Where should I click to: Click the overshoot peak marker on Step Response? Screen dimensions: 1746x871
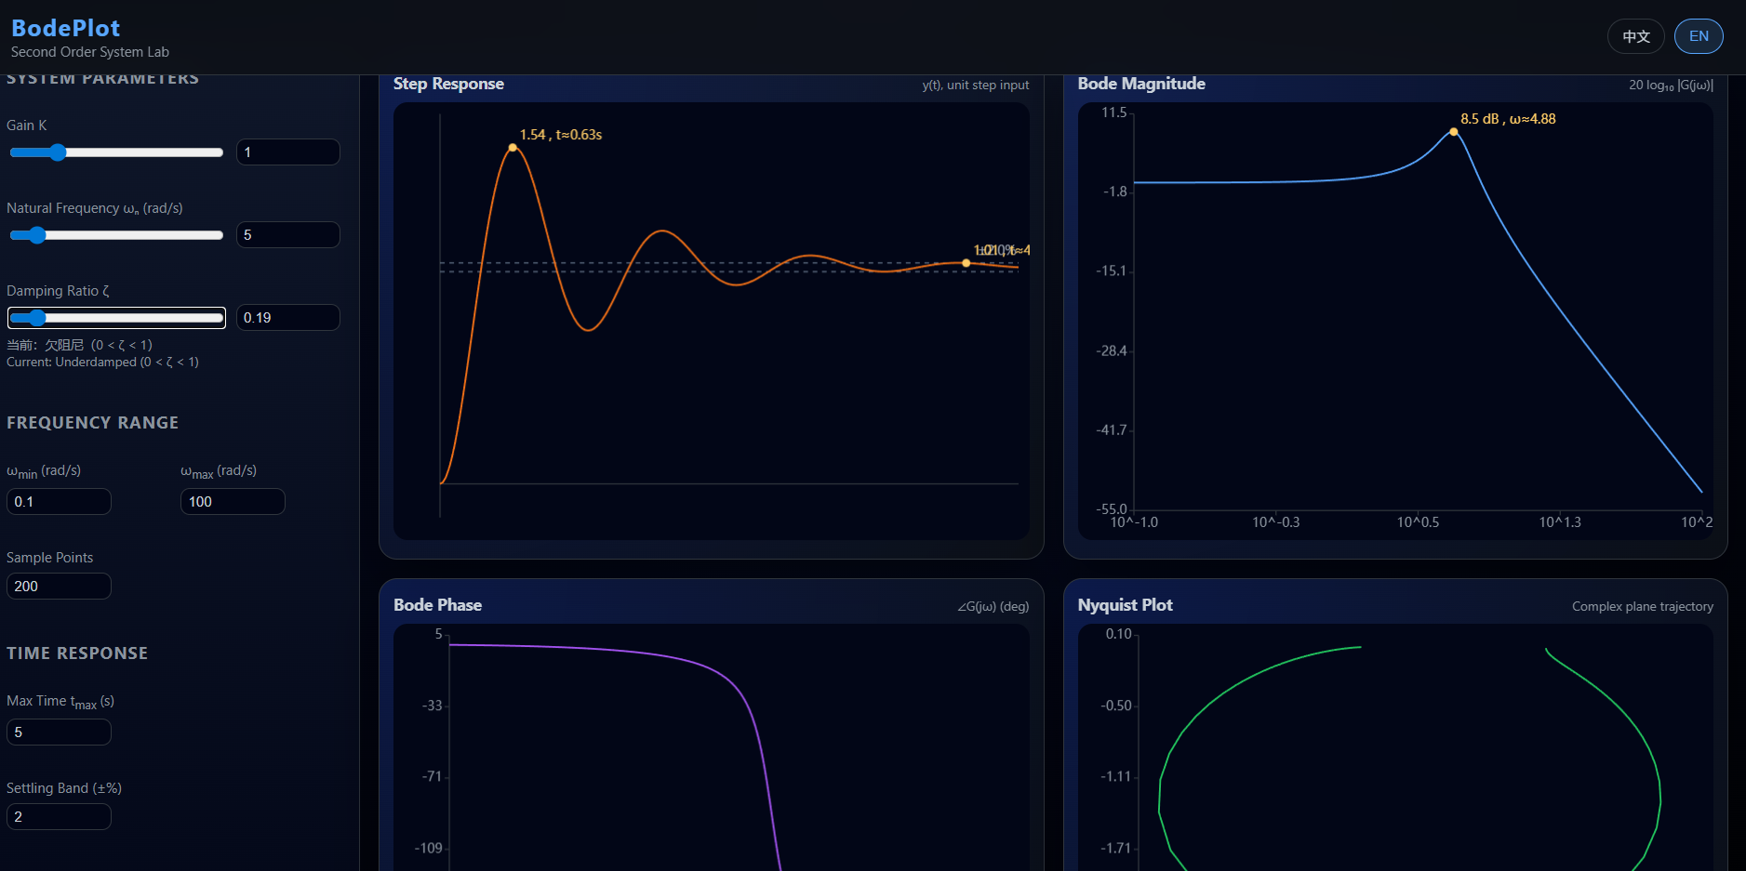[513, 147]
